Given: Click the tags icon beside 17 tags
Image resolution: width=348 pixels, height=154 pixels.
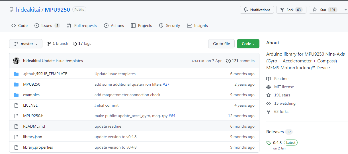Looking at the screenshot, I should (75, 44).
